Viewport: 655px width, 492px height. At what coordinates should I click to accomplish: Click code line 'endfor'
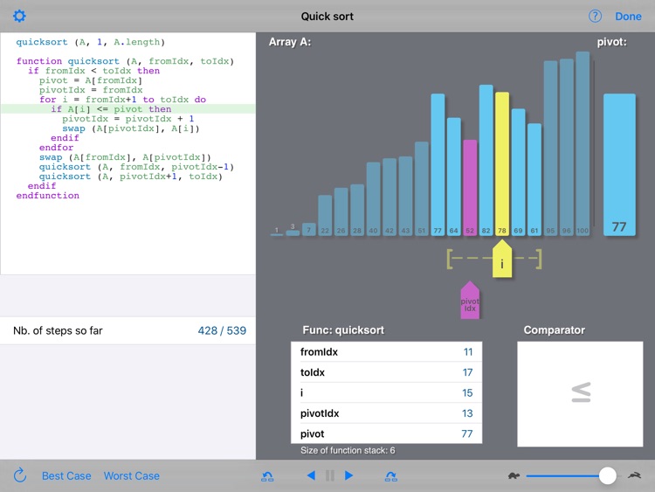57,148
